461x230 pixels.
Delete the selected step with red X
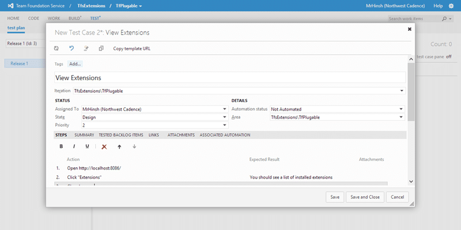point(104,147)
